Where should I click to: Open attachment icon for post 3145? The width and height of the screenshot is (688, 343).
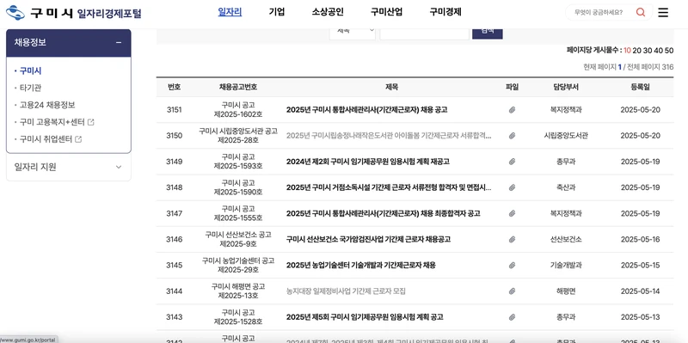click(x=512, y=265)
